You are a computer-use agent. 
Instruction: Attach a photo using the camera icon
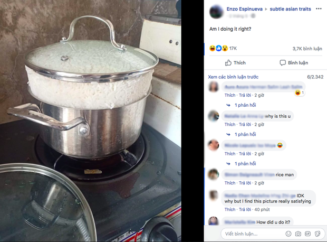click(298, 234)
